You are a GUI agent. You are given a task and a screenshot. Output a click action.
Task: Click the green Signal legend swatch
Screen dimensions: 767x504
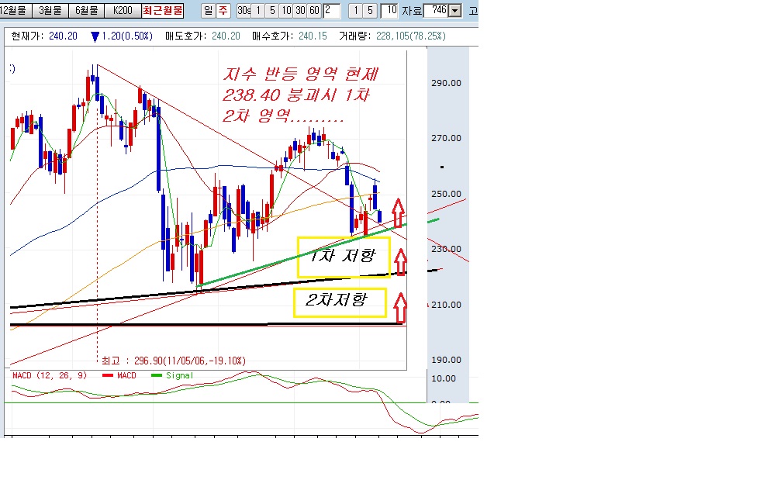[157, 376]
